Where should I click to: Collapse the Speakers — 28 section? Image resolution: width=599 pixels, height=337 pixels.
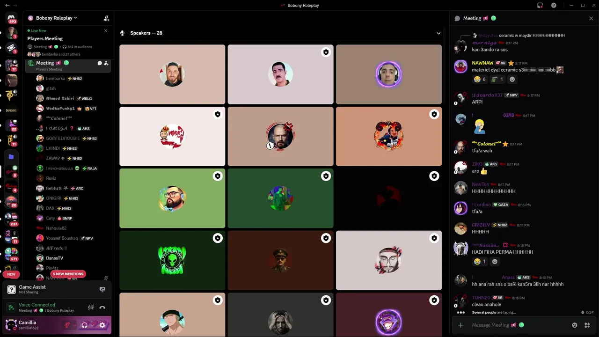coord(438,33)
